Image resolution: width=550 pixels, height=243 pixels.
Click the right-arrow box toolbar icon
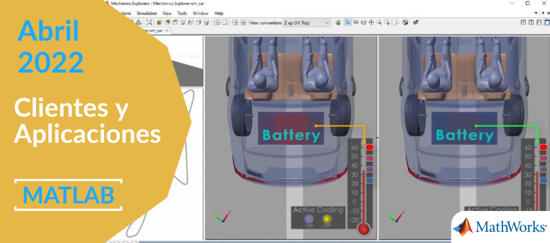(x=235, y=22)
